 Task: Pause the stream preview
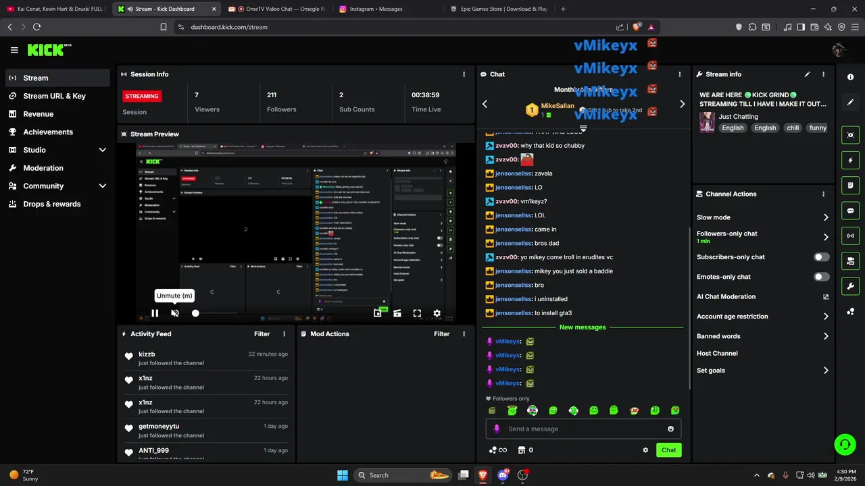coord(155,313)
